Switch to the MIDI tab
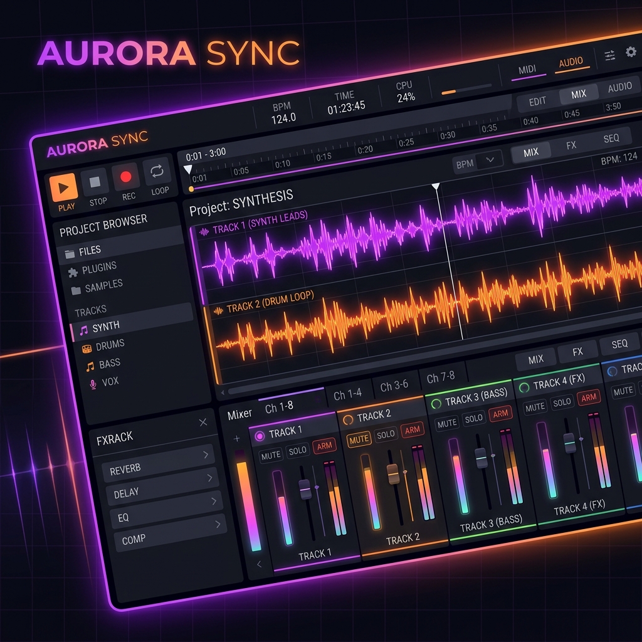 [527, 70]
